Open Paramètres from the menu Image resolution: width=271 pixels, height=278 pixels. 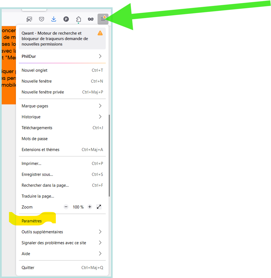point(32,221)
